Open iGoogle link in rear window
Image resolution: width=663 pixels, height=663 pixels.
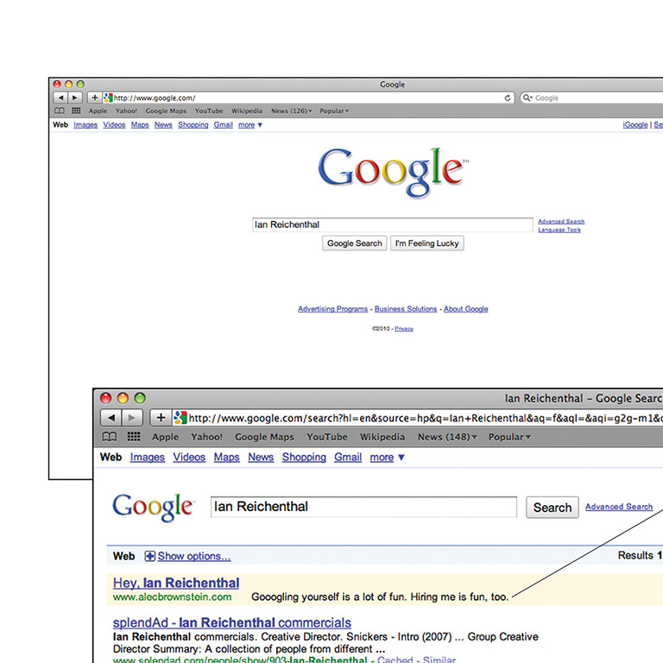click(635, 124)
